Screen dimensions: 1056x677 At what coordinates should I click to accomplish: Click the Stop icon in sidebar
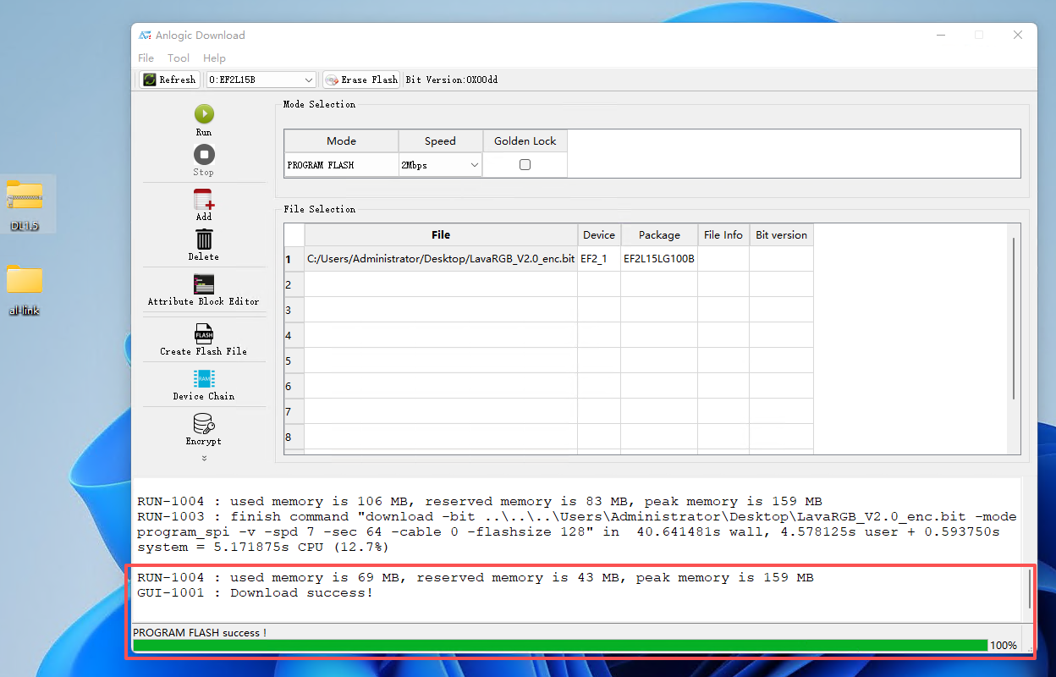(x=204, y=154)
